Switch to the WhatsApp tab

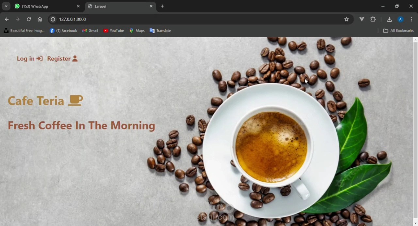click(x=47, y=6)
